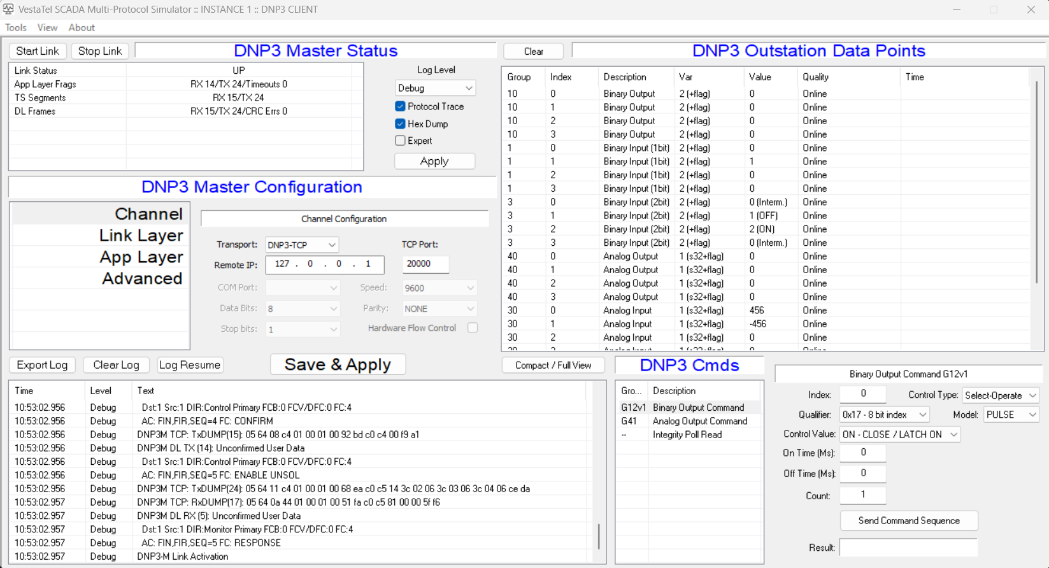The image size is (1049, 568).
Task: Open the Log Level dropdown
Action: click(435, 88)
